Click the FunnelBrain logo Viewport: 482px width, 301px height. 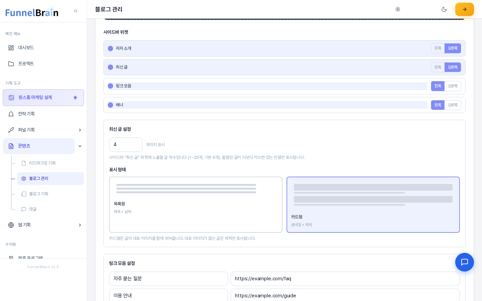coord(32,12)
